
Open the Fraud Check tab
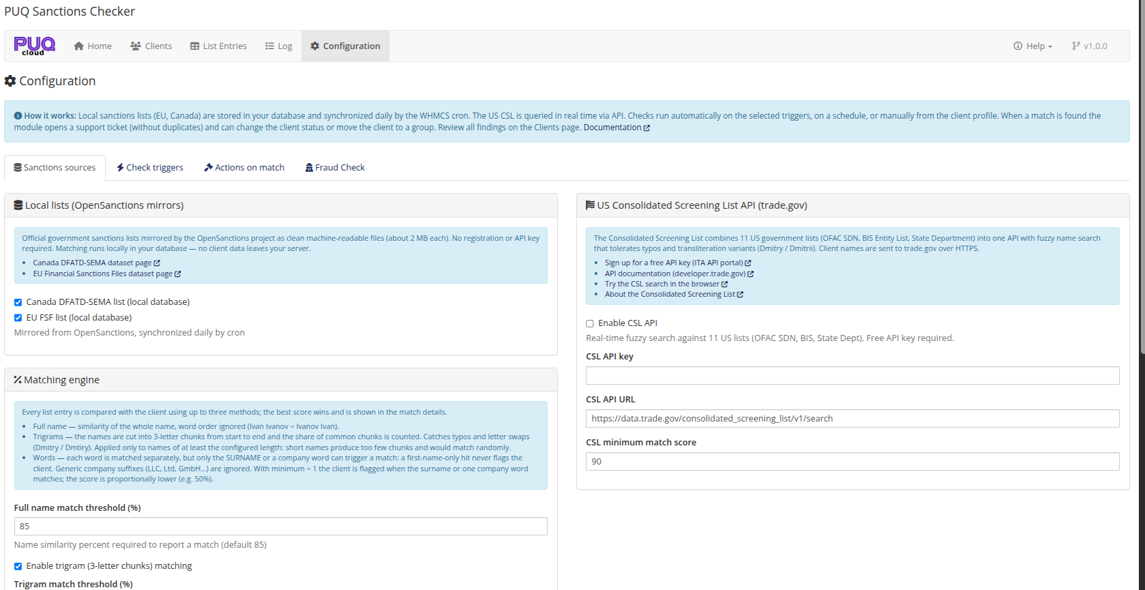[x=335, y=167]
